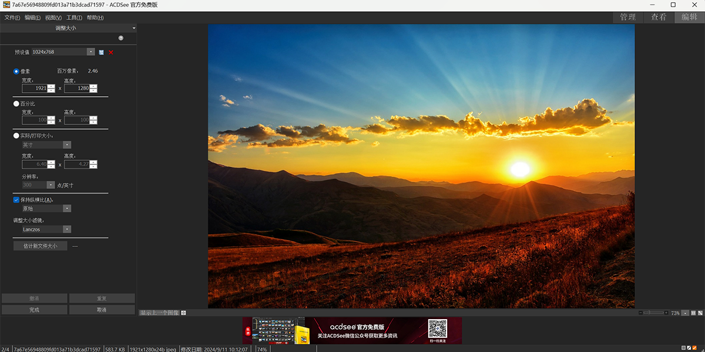Decrease pixel width with down stepper arrow
This screenshot has width=705, height=352.
pyautogui.click(x=51, y=90)
